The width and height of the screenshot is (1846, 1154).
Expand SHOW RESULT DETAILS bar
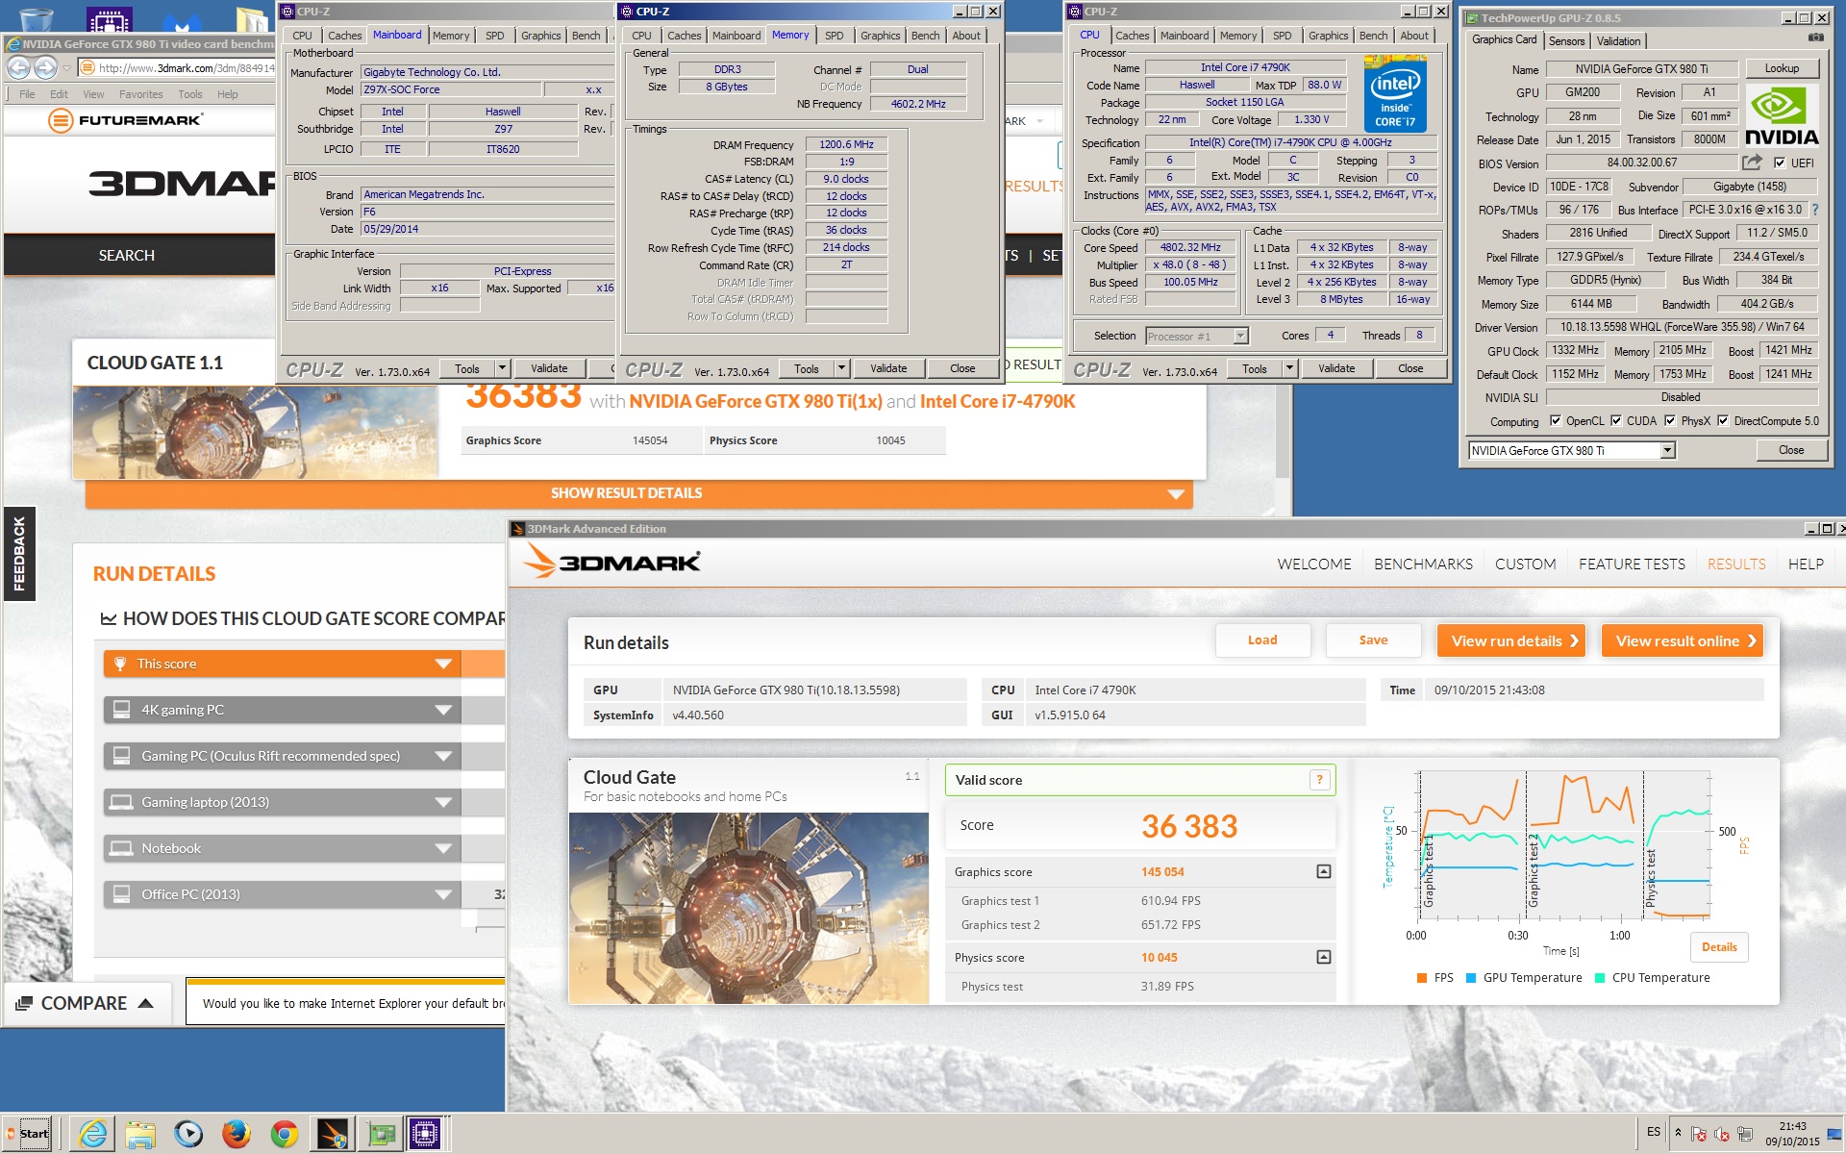(639, 493)
